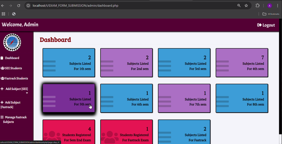Open Manage Fastrack Subjects item
The height and width of the screenshot is (144, 282).
[x=14, y=120]
